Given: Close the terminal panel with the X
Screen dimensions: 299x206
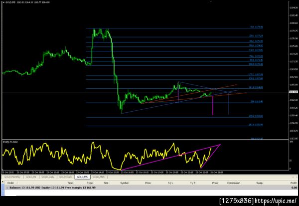Looking at the screenshot, I should pos(2,182).
